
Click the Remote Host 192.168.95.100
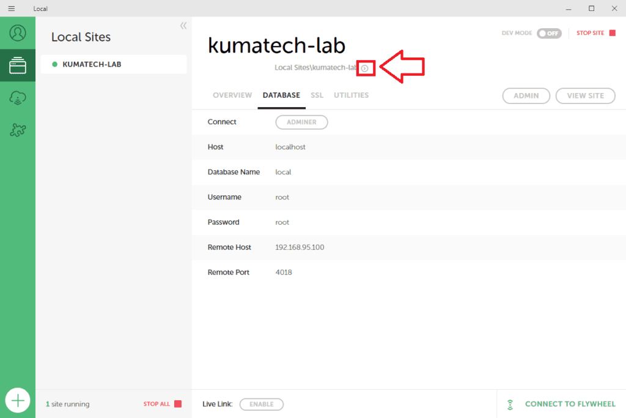[x=300, y=247]
